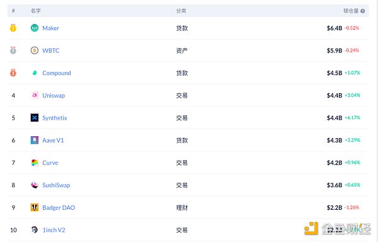Click the help question mark beside 锁仓量
The image size is (378, 242).
pyautogui.click(x=363, y=11)
